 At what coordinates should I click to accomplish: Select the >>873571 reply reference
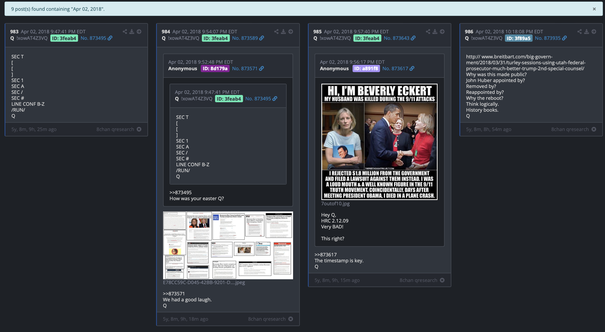(x=174, y=294)
